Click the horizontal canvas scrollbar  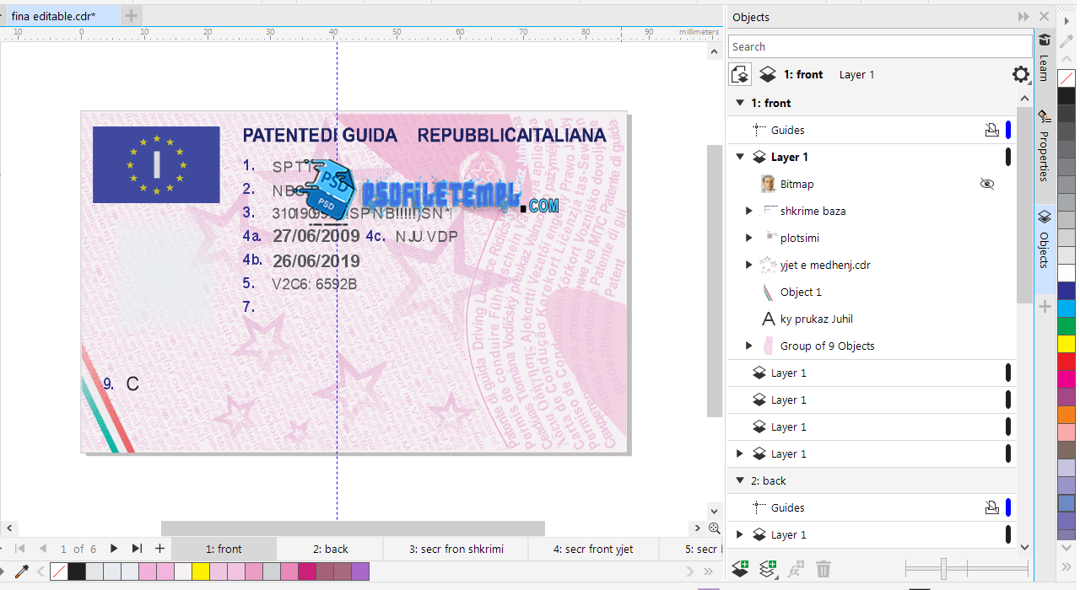tap(353, 528)
